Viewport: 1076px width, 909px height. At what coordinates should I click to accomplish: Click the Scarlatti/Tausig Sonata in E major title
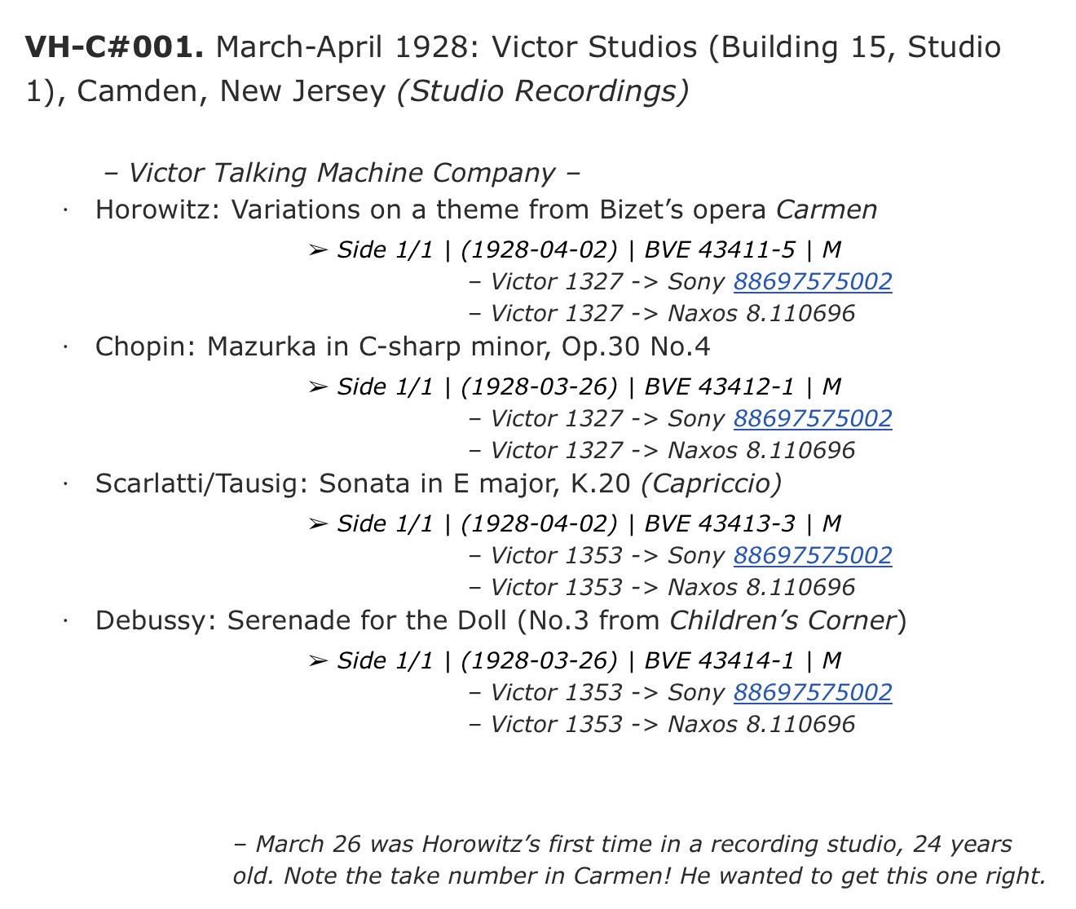pos(438,483)
